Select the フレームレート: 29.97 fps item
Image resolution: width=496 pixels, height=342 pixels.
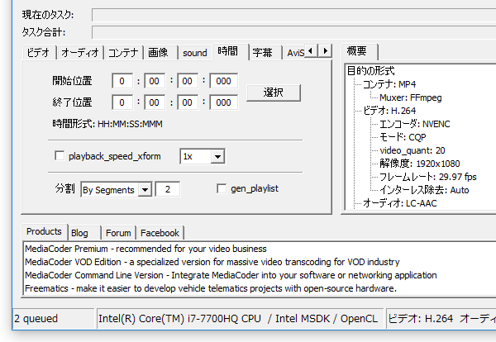tap(427, 177)
